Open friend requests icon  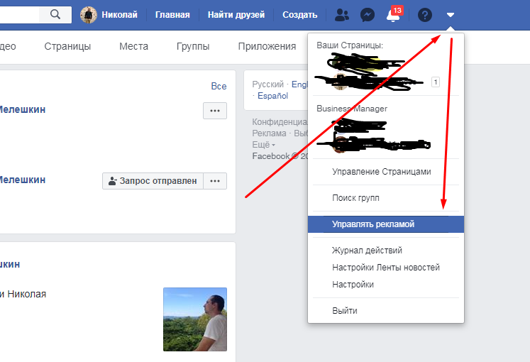coord(342,15)
